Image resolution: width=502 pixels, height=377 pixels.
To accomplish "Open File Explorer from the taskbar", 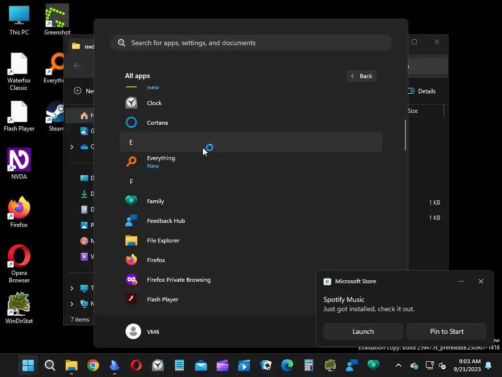I will 72,365.
